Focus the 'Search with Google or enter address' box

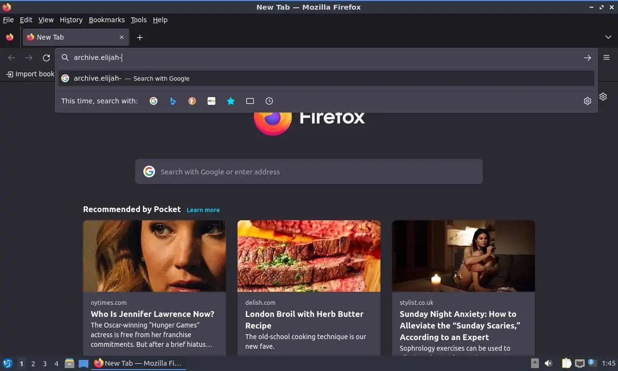[309, 171]
